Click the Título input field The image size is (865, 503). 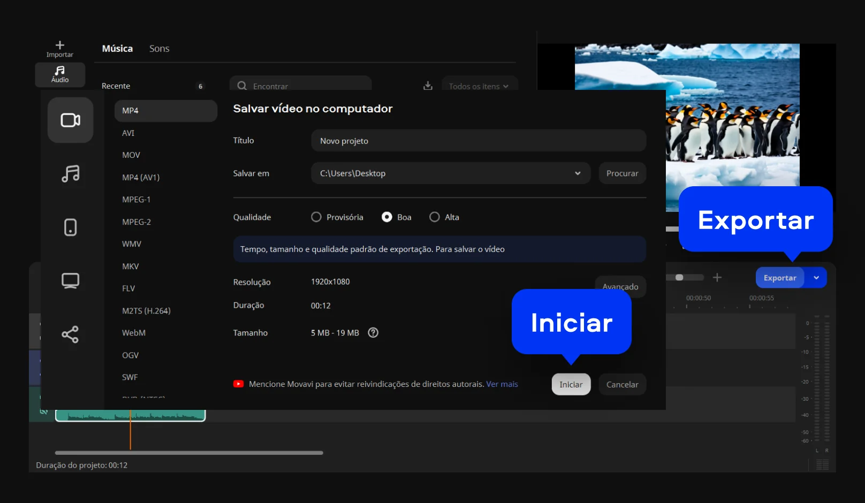(x=478, y=141)
